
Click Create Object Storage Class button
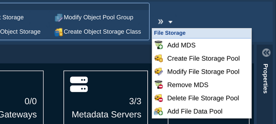click(98, 32)
